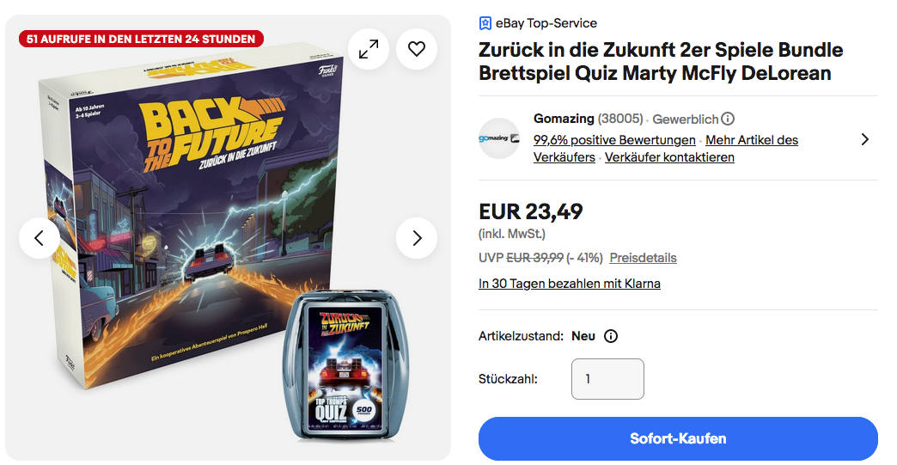Open 99,6% positive Bewertungen link
Screen dimensions: 897x465
point(614,140)
